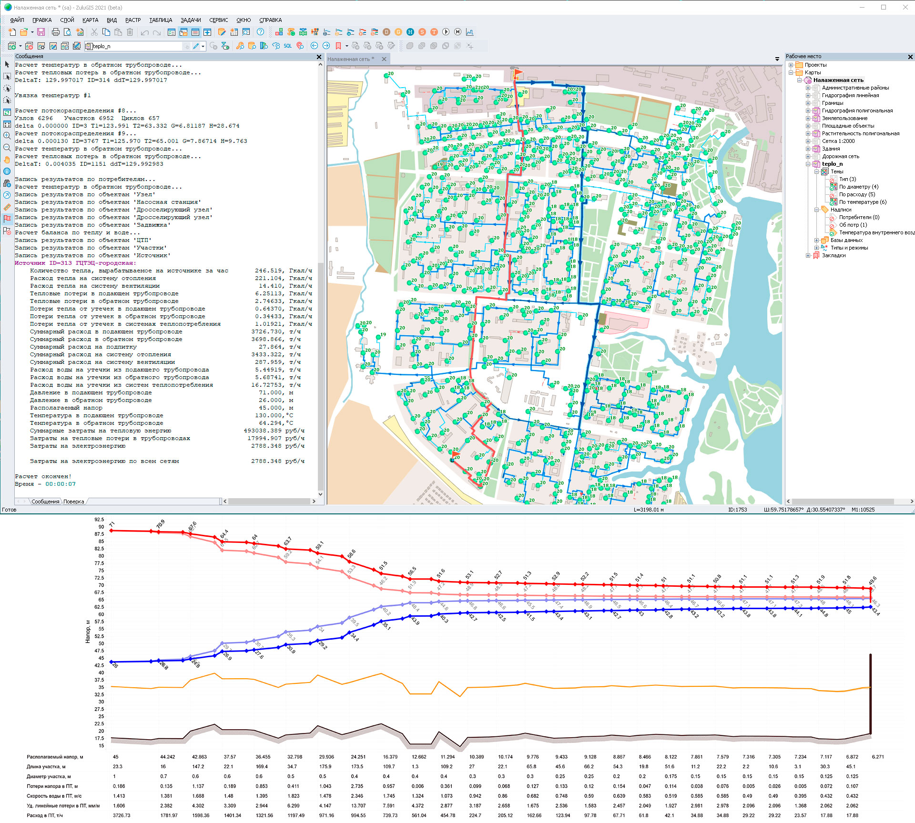Click the Save (floppy disk) toolbar icon
The height and width of the screenshot is (823, 915).
(41, 32)
